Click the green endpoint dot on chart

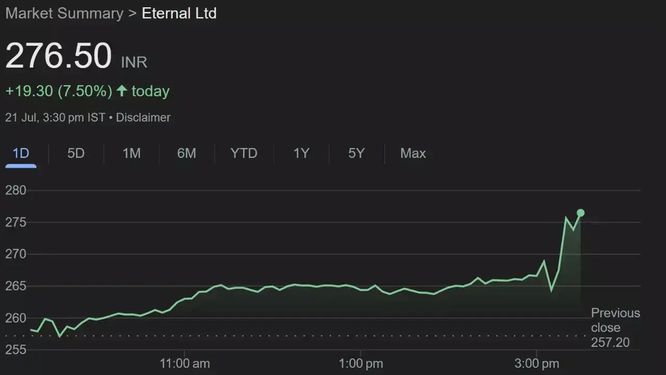pos(581,213)
